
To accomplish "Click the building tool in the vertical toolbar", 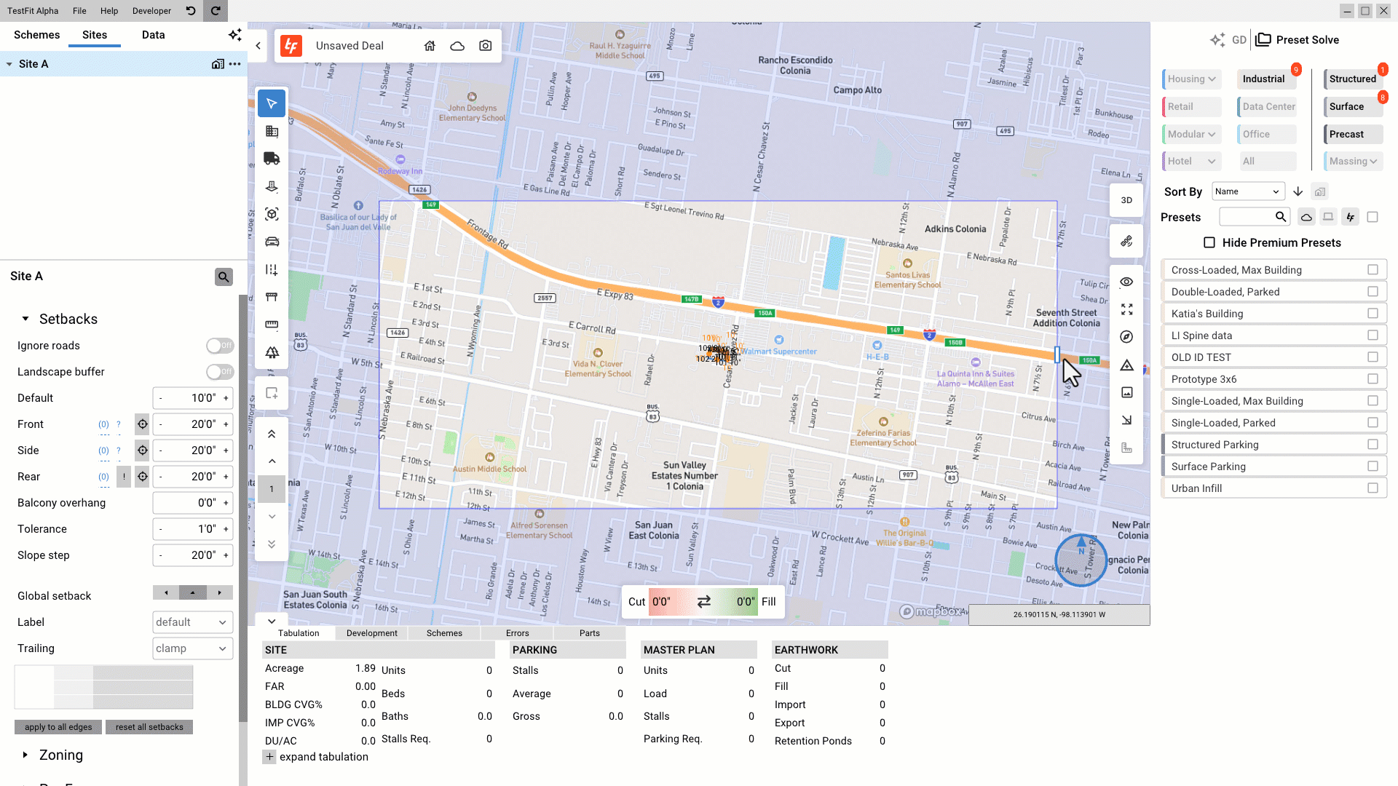I will (x=272, y=131).
